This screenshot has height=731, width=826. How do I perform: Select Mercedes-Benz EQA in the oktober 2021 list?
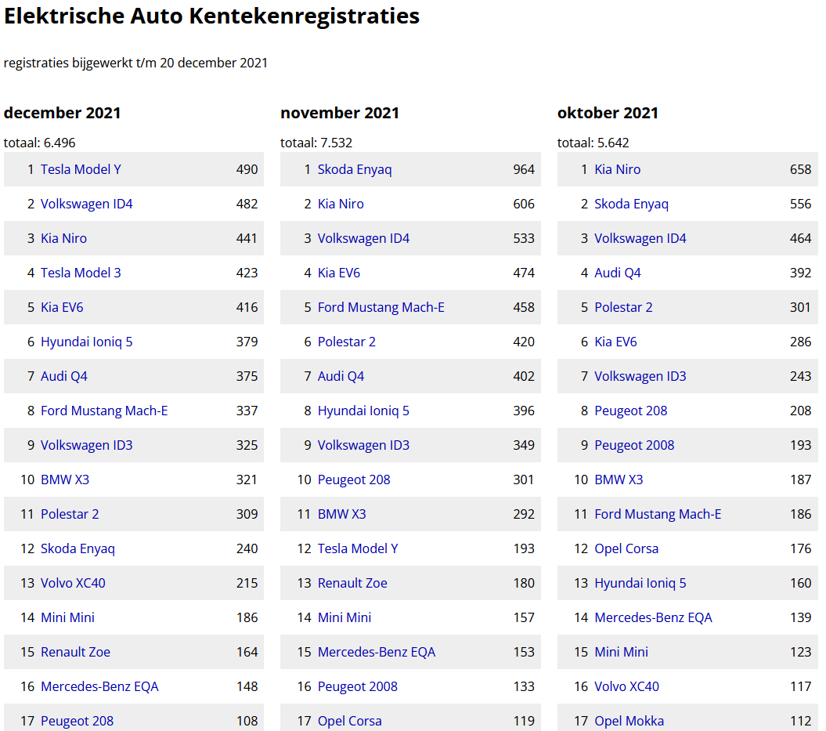point(653,617)
